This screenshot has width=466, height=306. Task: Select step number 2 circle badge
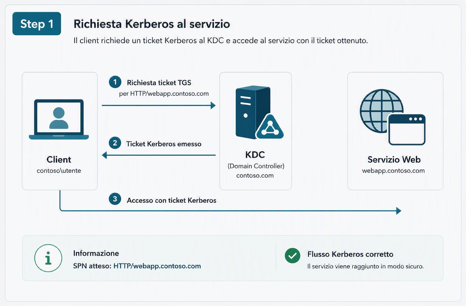pos(115,143)
